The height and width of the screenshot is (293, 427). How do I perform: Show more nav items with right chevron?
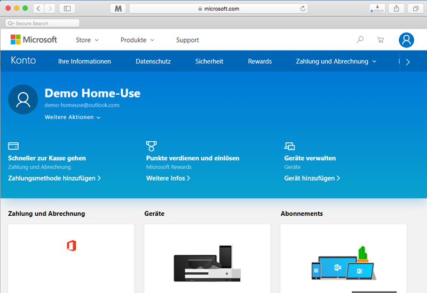coord(408,62)
